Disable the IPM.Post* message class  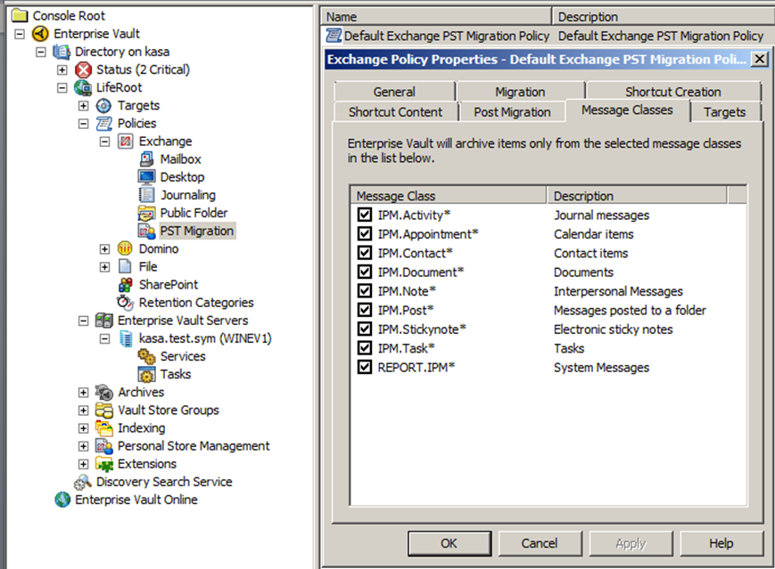pos(365,310)
